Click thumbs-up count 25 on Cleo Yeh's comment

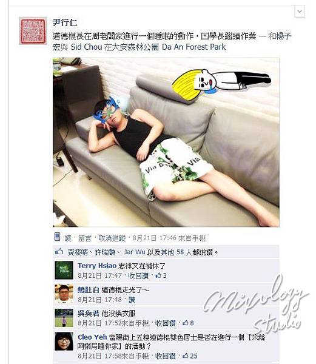[190, 356]
